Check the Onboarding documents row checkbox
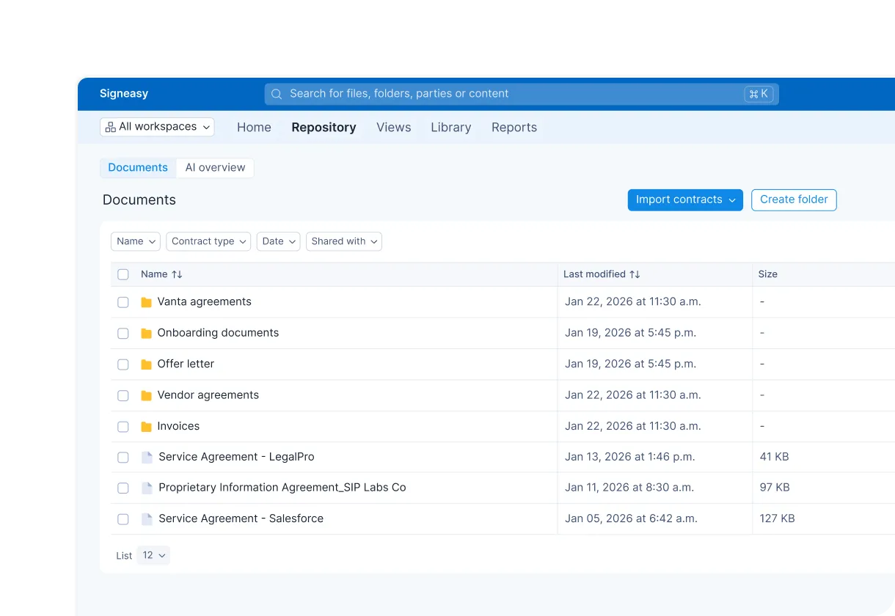The width and height of the screenshot is (895, 616). click(x=123, y=333)
